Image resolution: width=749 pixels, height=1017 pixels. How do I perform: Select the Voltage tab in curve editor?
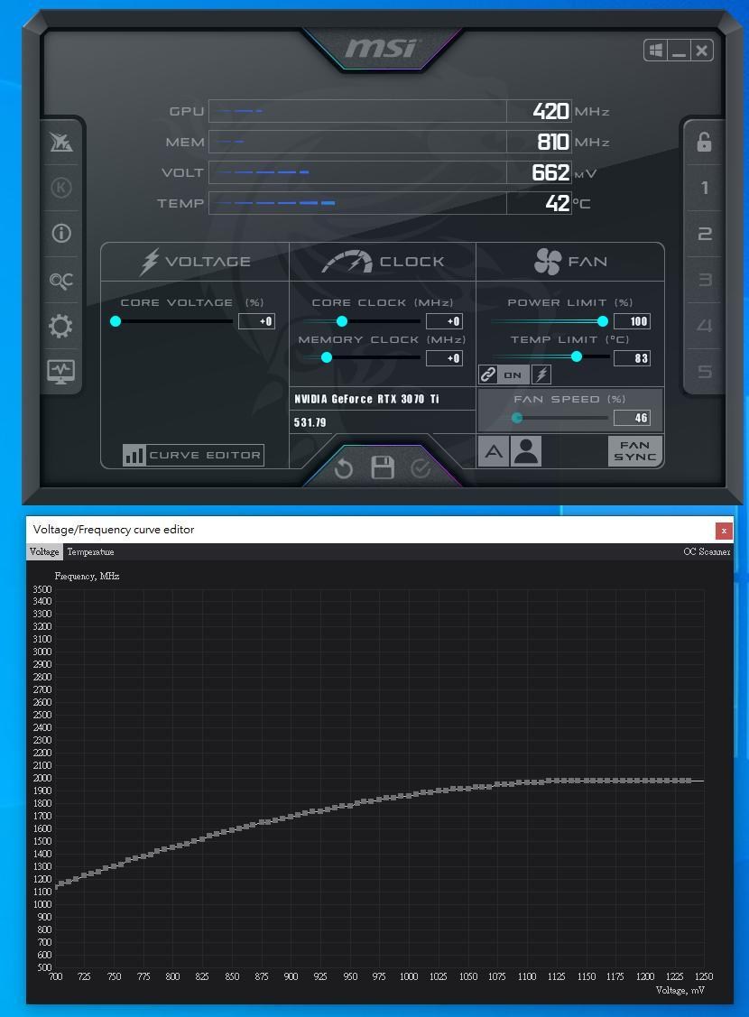tap(44, 551)
